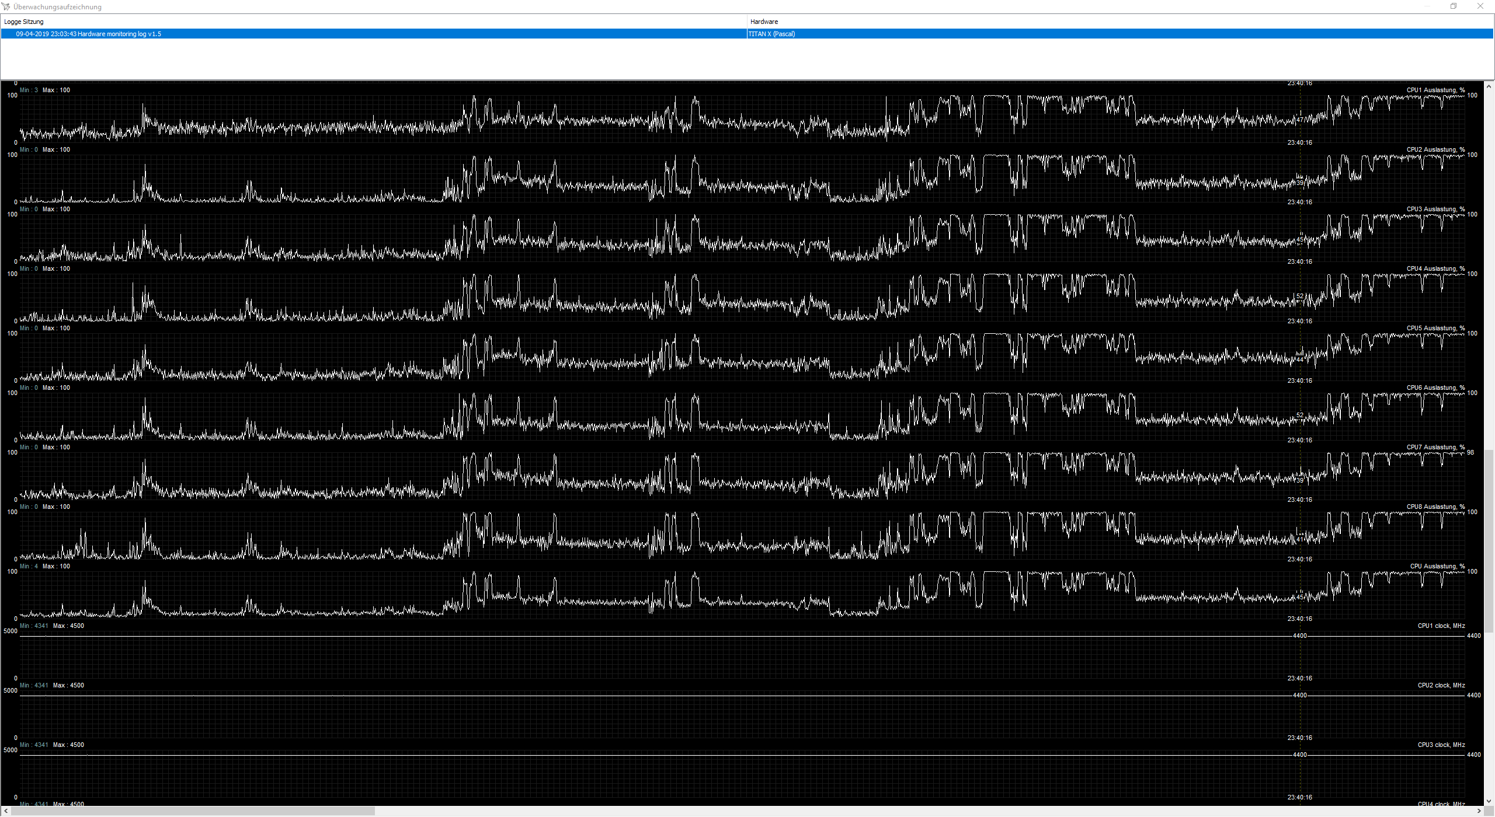
Task: Click vertical scrollbar down arrow
Action: [x=1489, y=801]
